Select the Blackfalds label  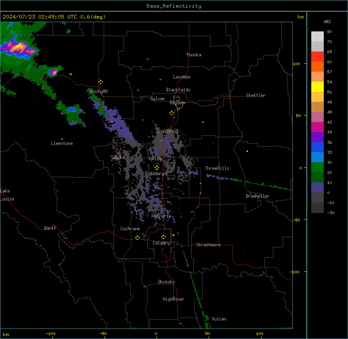coord(178,90)
